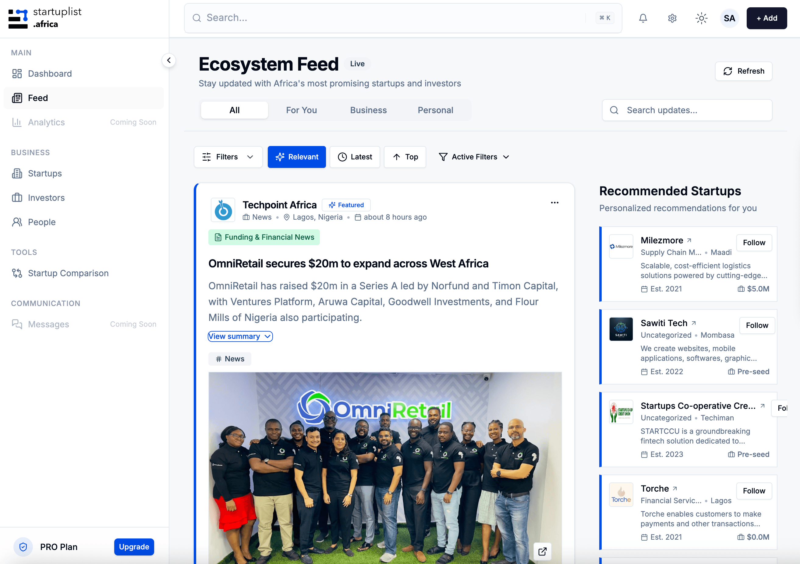800x564 pixels.
Task: Click the Upgrade button
Action: tap(134, 547)
